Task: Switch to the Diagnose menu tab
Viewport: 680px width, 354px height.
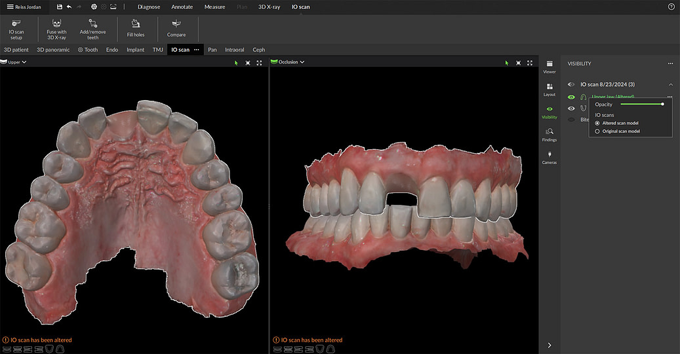Action: pyautogui.click(x=149, y=7)
